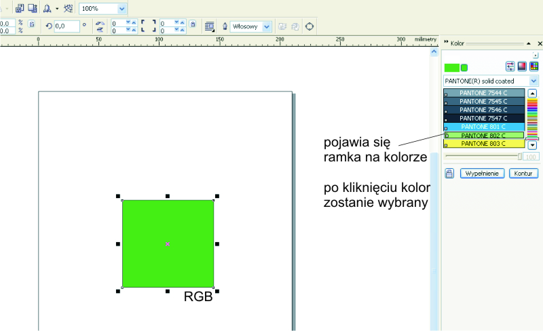Viewport: 543px width, 331px height.
Task: Show color palettes in Kolor docker
Action: point(533,66)
